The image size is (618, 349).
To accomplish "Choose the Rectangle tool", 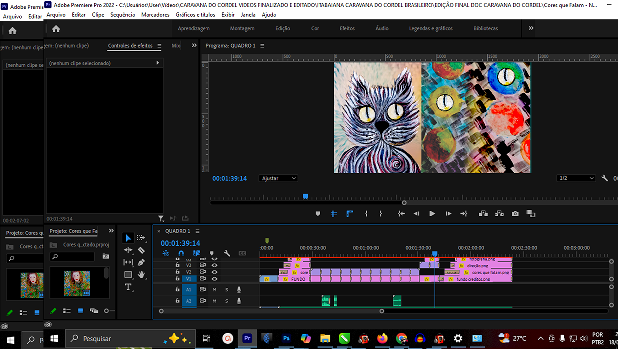I will click(128, 275).
